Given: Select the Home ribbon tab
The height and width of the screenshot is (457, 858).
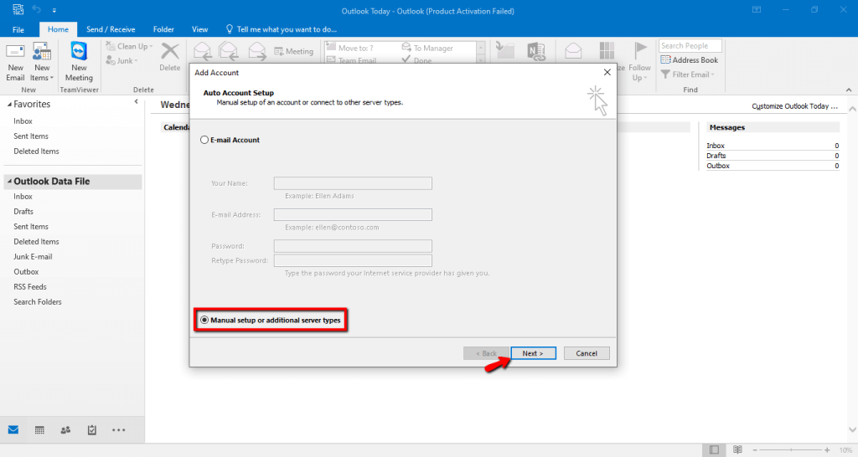Looking at the screenshot, I should (x=58, y=29).
